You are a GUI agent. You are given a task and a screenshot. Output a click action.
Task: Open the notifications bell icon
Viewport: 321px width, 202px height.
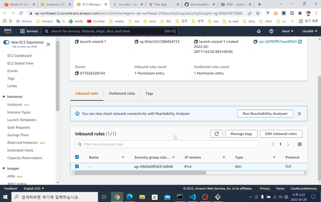click(x=259, y=31)
